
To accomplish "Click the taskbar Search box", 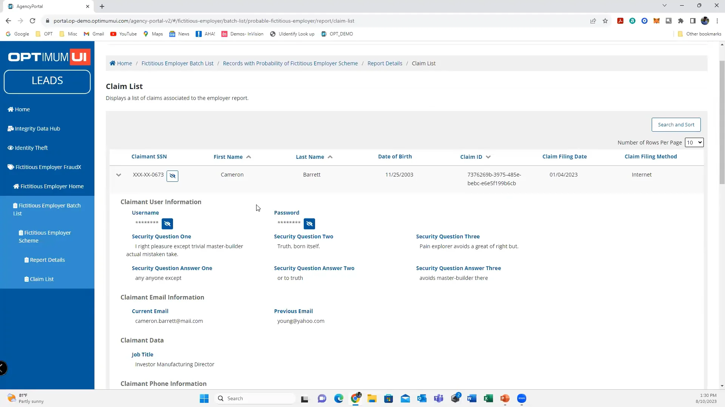I will [x=255, y=398].
